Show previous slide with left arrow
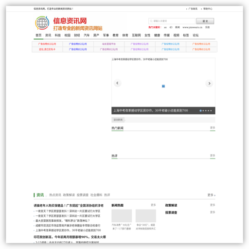The image size is (249, 249). [117, 83]
